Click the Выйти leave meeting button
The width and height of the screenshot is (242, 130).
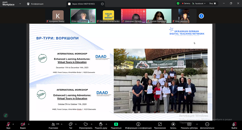[234, 125]
